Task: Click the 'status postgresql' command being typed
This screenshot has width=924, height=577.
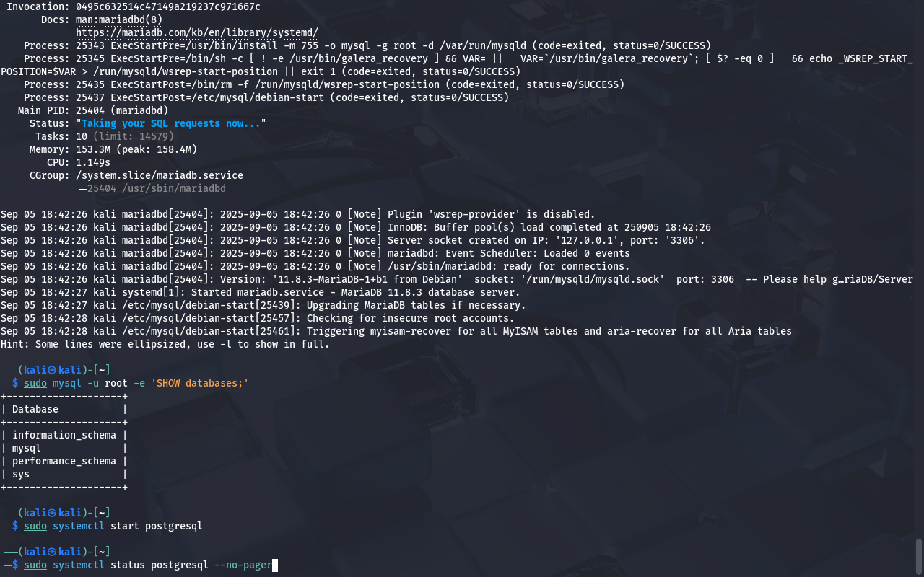Action: click(x=160, y=565)
